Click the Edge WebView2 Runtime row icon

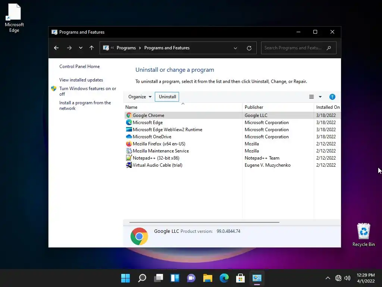(x=129, y=129)
